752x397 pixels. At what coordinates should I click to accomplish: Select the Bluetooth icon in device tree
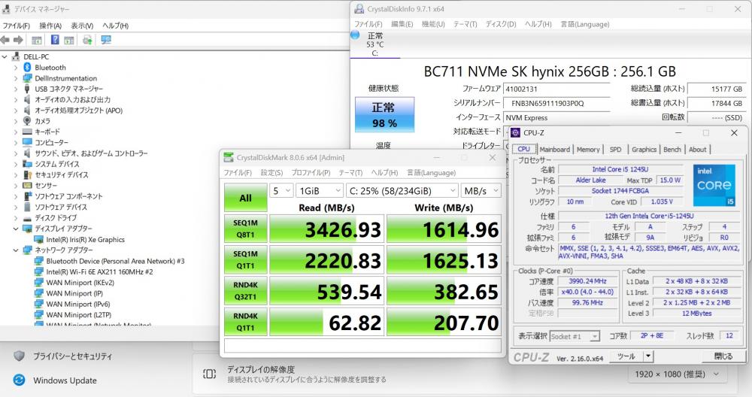tap(27, 68)
